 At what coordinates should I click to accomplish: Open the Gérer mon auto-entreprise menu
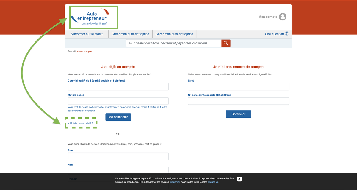click(x=174, y=34)
